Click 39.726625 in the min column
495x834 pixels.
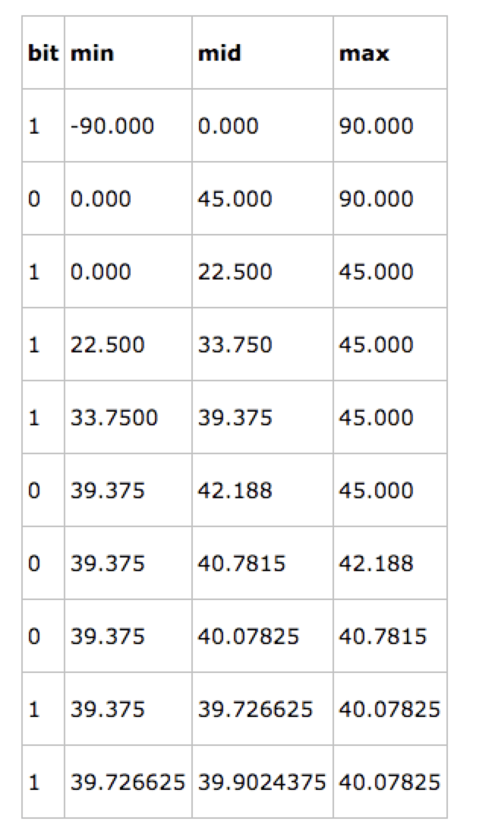point(128,782)
